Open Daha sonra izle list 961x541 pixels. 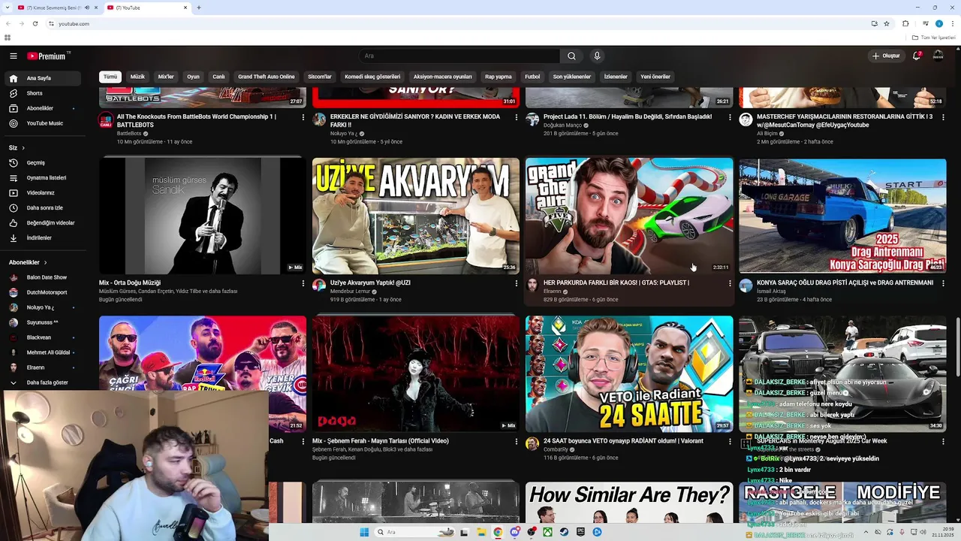point(44,207)
